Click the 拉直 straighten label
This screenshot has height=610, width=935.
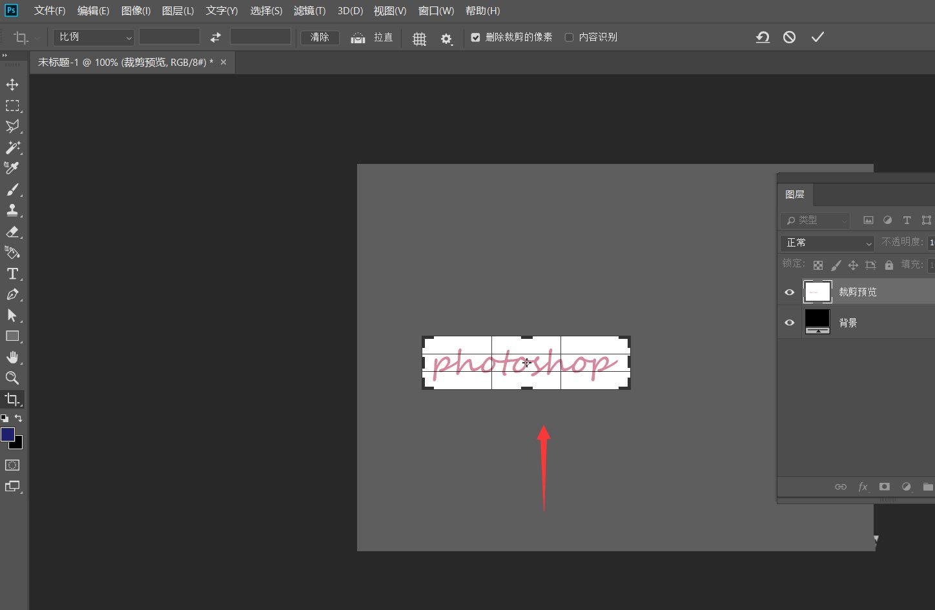tap(384, 37)
